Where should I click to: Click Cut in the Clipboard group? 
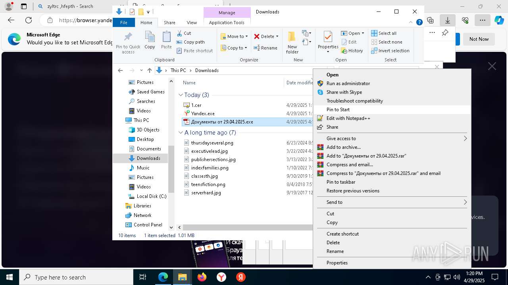click(x=184, y=33)
